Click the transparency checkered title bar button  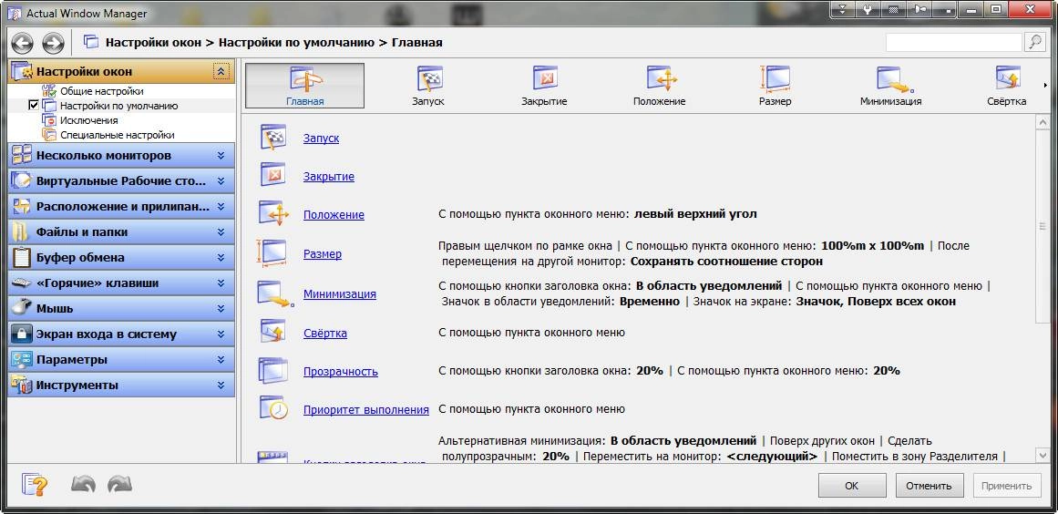[x=893, y=9]
